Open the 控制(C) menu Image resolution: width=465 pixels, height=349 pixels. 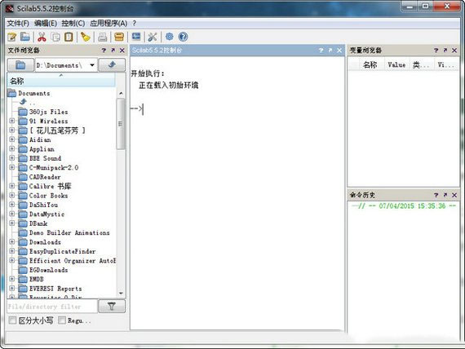tap(73, 24)
